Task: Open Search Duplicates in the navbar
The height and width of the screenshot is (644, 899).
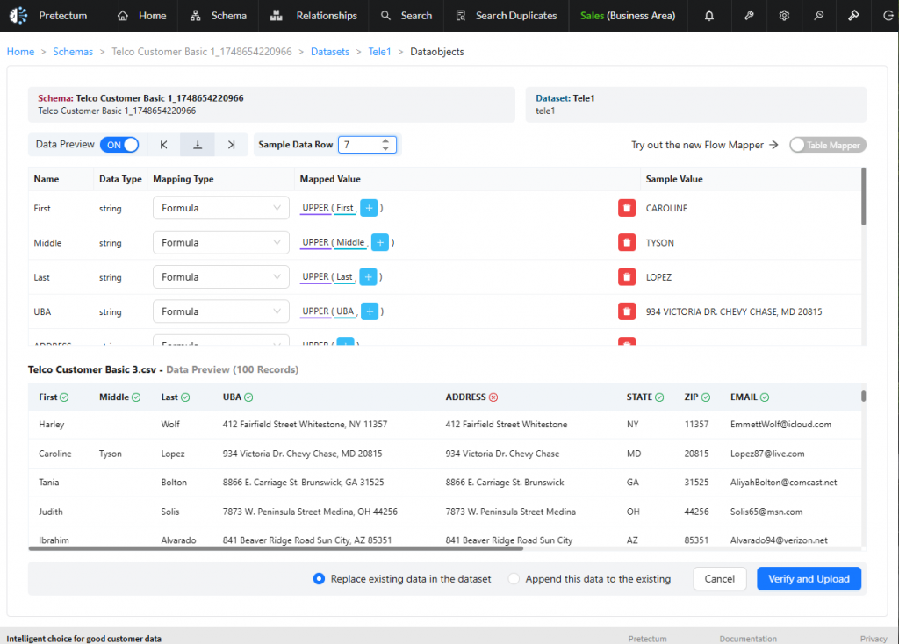Action: 507,16
